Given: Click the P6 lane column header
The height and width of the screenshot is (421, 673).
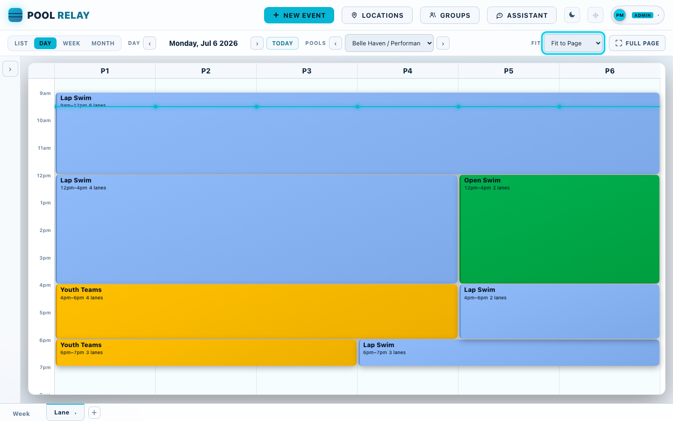Looking at the screenshot, I should (x=609, y=71).
